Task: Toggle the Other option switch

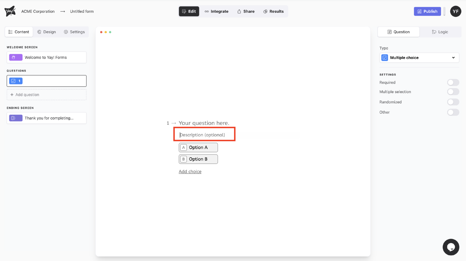Action: (453, 112)
